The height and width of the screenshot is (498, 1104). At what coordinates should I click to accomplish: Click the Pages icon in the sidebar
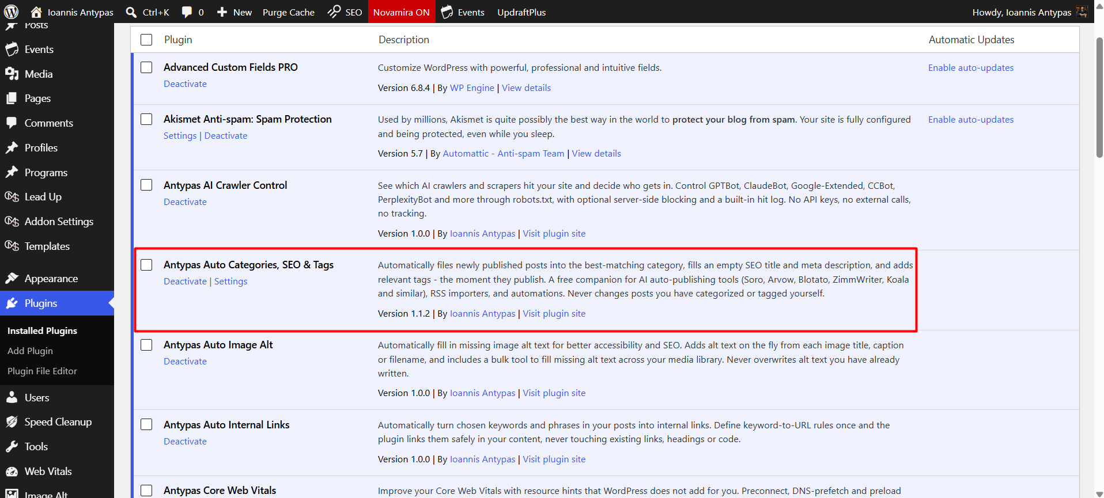point(12,98)
